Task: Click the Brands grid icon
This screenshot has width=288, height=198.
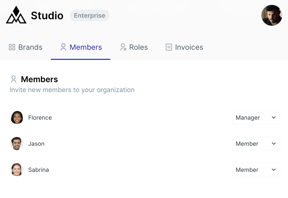Action: (x=12, y=47)
